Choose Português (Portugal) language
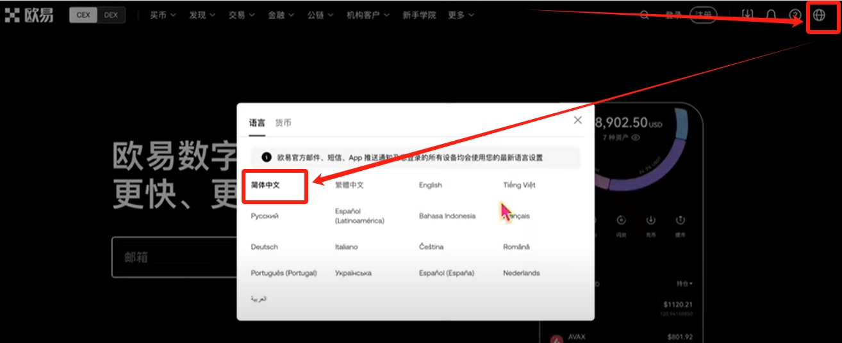 (x=284, y=273)
